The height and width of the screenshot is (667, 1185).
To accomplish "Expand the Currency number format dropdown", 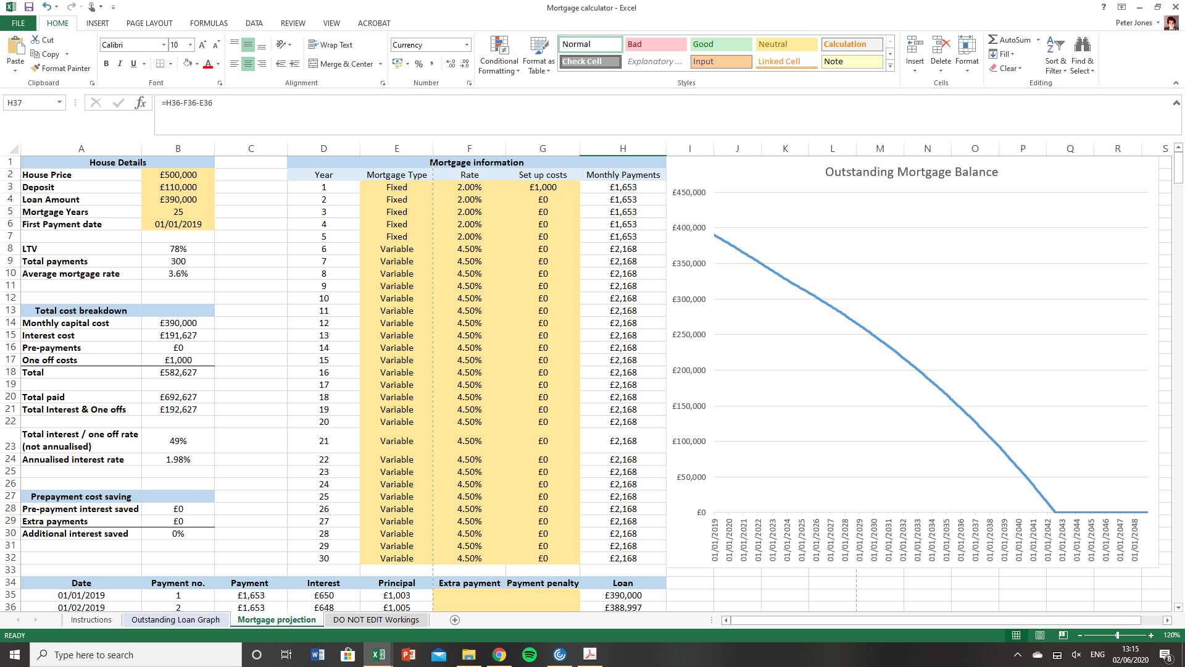I will click(x=467, y=45).
